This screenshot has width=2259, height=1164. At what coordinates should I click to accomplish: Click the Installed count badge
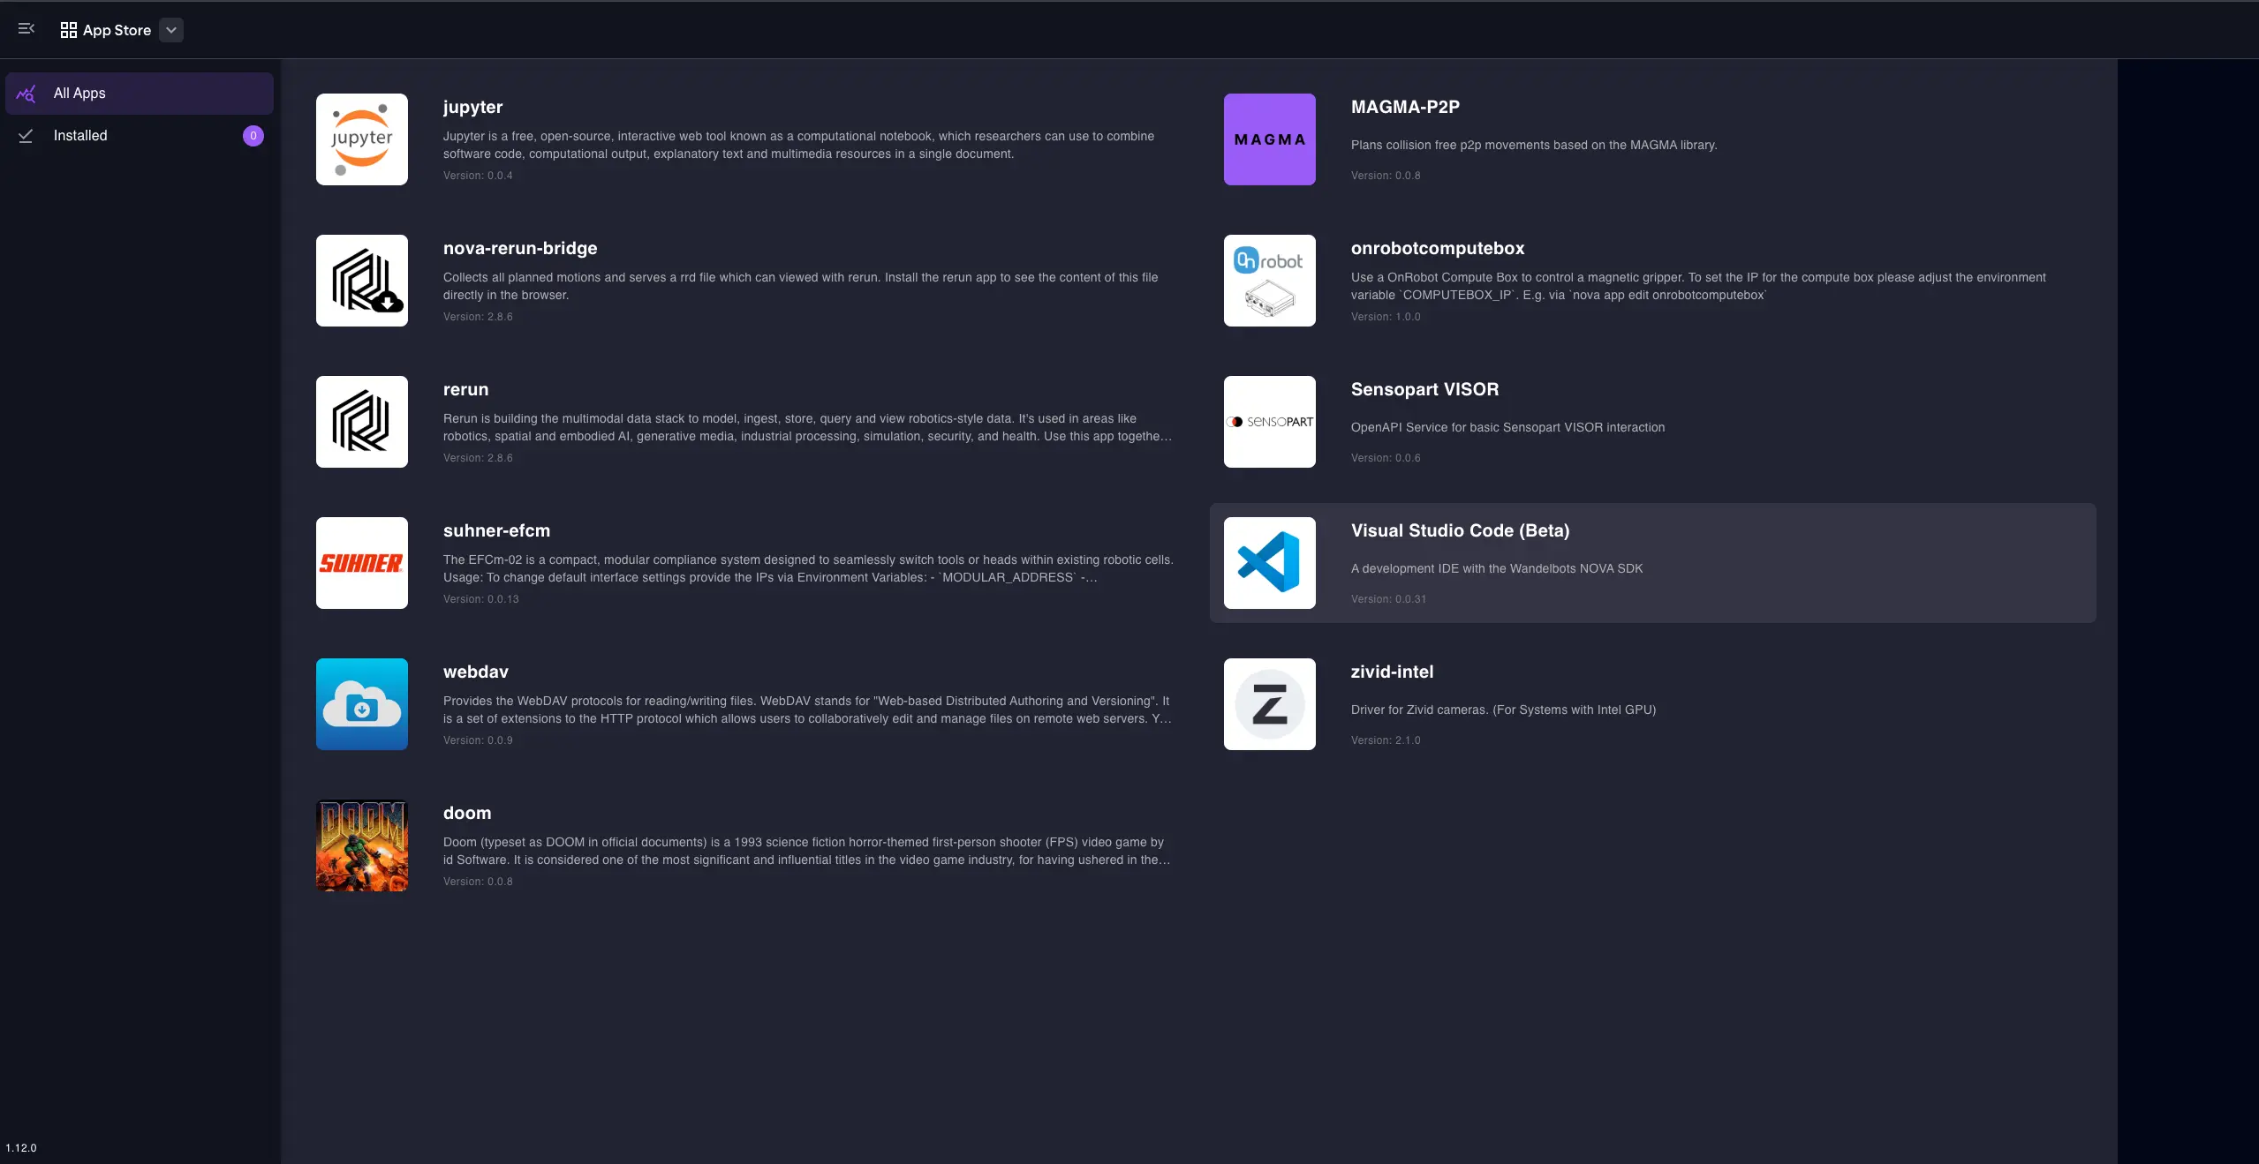[253, 135]
